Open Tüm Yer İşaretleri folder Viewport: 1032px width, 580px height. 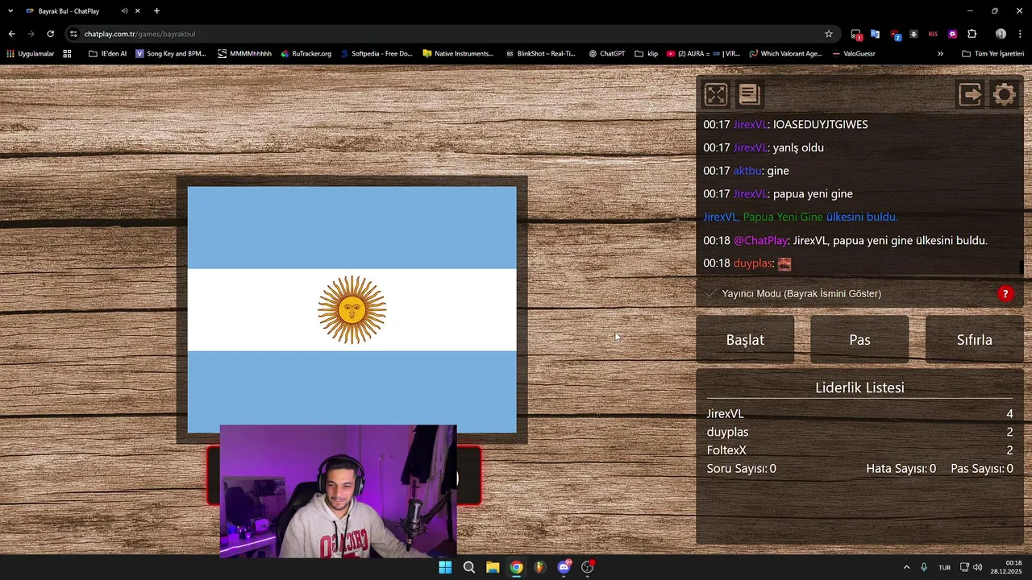[992, 54]
